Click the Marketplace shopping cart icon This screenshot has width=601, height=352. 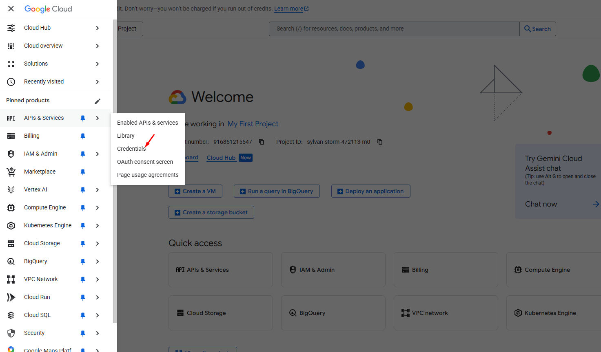[11, 172]
